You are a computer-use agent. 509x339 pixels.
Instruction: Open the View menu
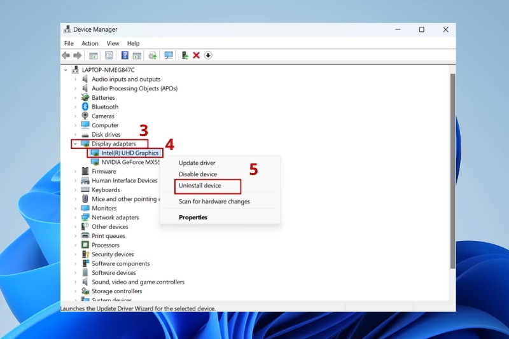pos(113,43)
